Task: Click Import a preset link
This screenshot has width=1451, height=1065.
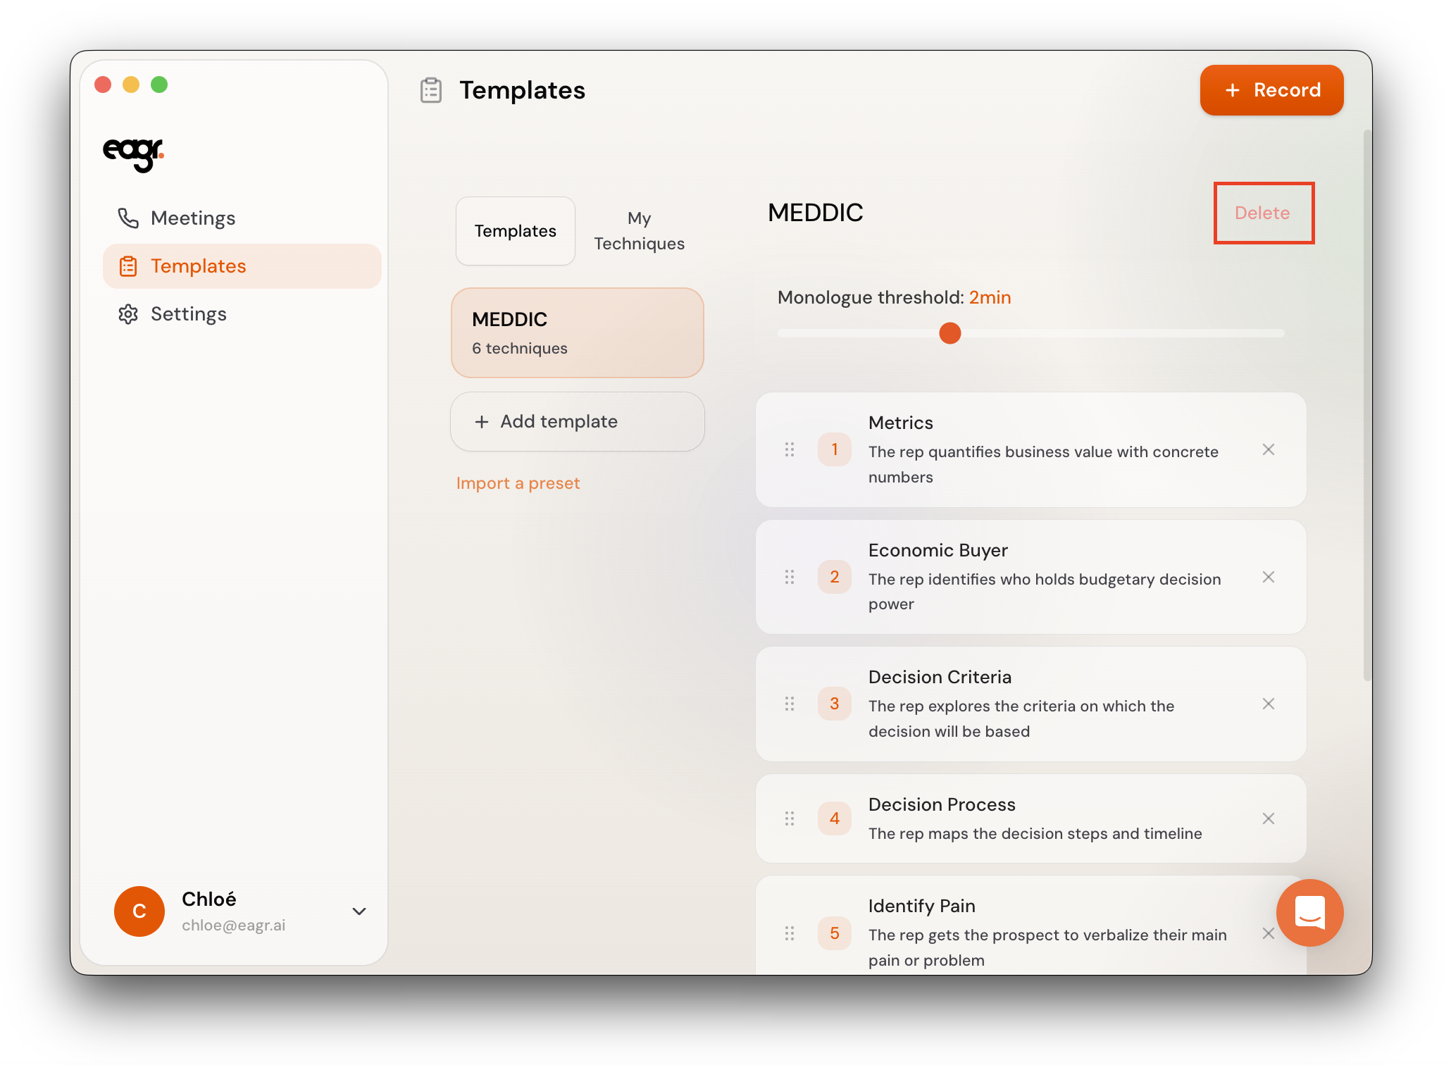Action: 518,483
